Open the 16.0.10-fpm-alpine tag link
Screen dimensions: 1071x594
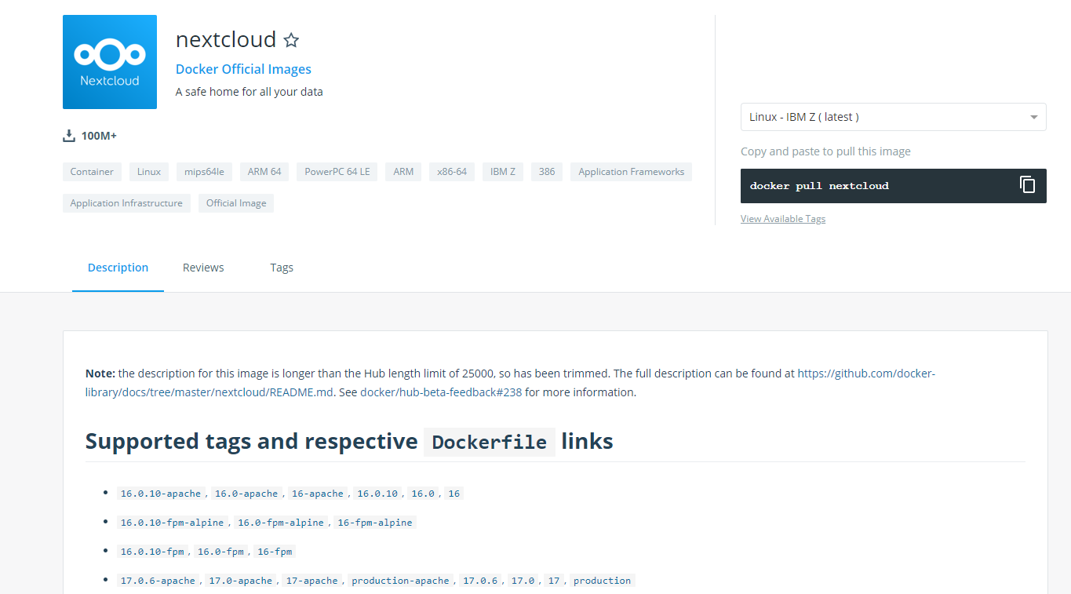coord(172,523)
